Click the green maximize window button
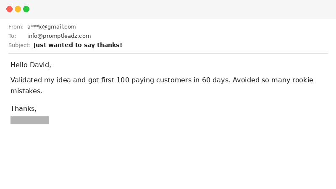This screenshot has height=189, width=336. coord(26,9)
